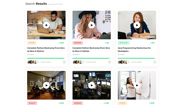Play the whiteboard woman course video
Image resolution: width=186 pixels, height=105 pixels.
pyautogui.click(x=137, y=85)
